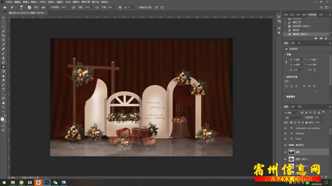332x186 pixels.
Task: Select the curtain image layer thumbnail
Action: pyautogui.click(x=291, y=152)
